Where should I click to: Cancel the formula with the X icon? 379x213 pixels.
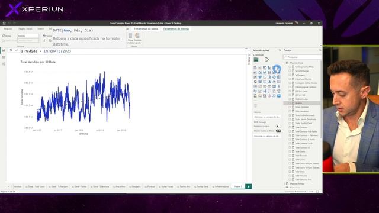(11, 50)
